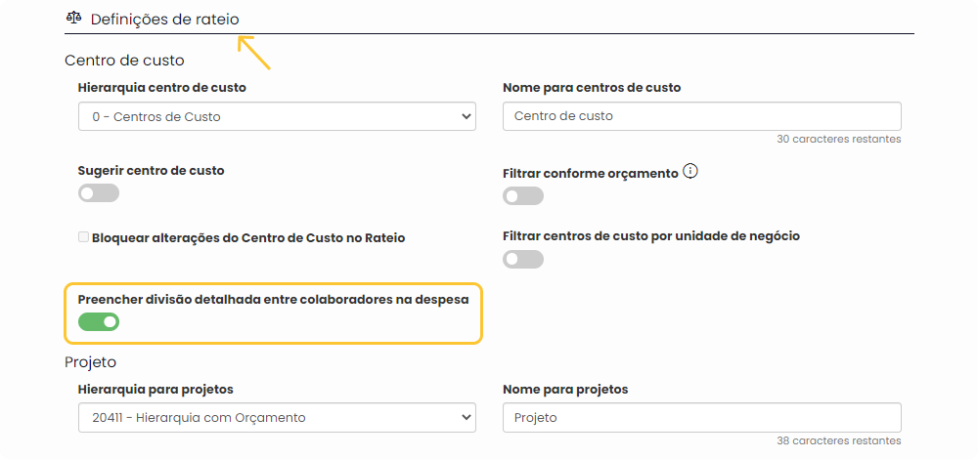The image size is (978, 459).
Task: Click the Nome para centros de custo field
Action: [x=701, y=116]
